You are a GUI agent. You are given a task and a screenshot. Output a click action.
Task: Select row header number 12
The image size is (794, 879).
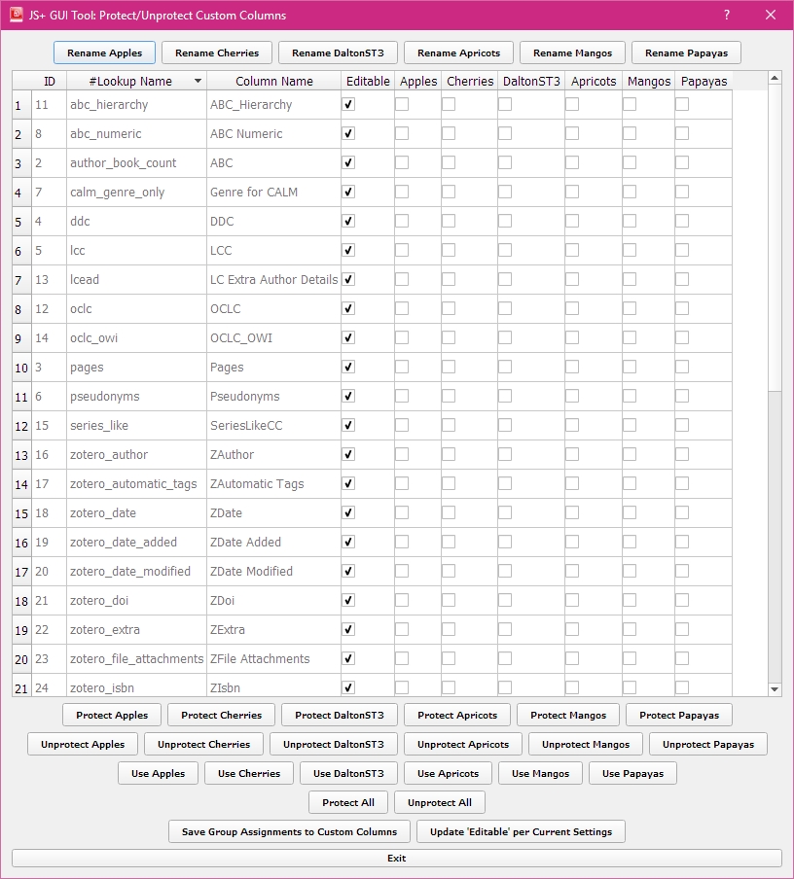point(21,426)
